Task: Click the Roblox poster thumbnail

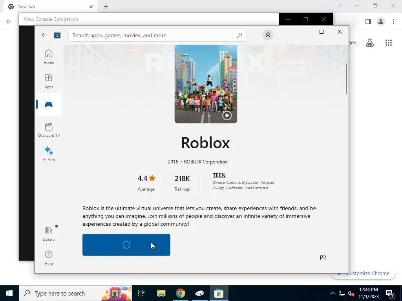Action: (x=206, y=84)
